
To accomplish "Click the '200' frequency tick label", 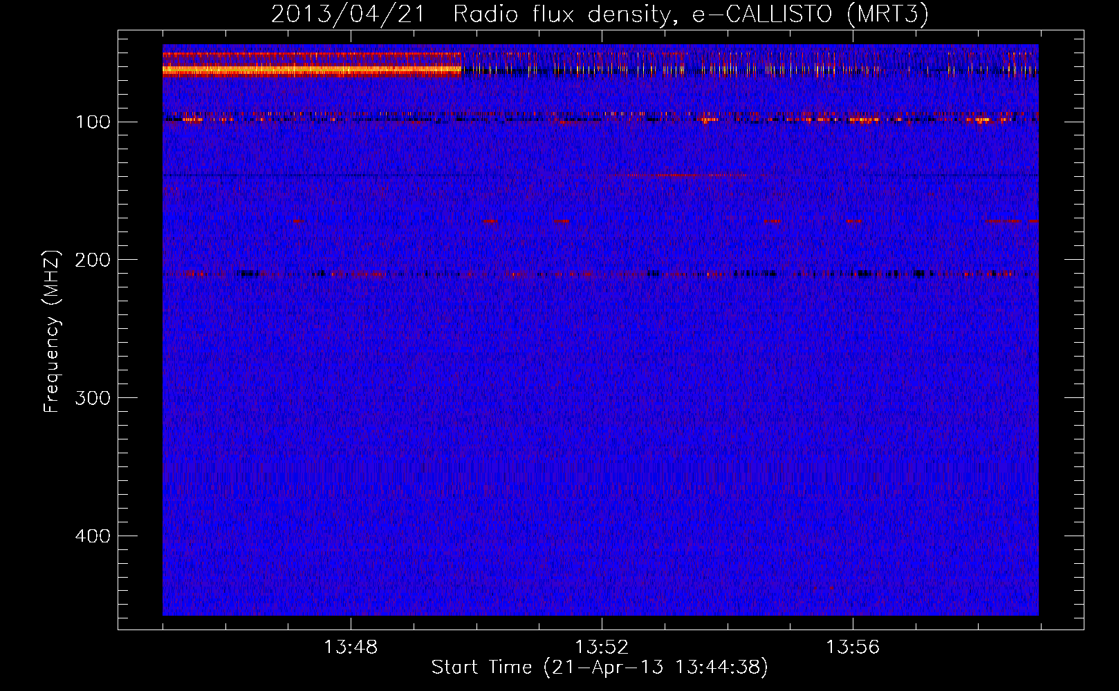I will coord(93,260).
